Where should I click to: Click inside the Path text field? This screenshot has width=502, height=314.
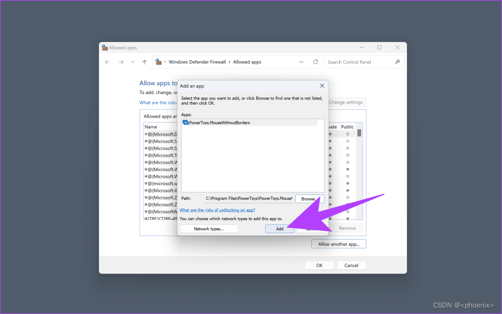tap(249, 198)
